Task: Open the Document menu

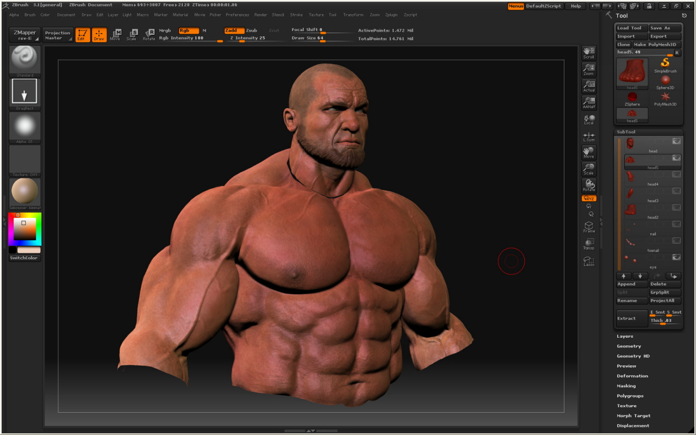Action: [66, 15]
